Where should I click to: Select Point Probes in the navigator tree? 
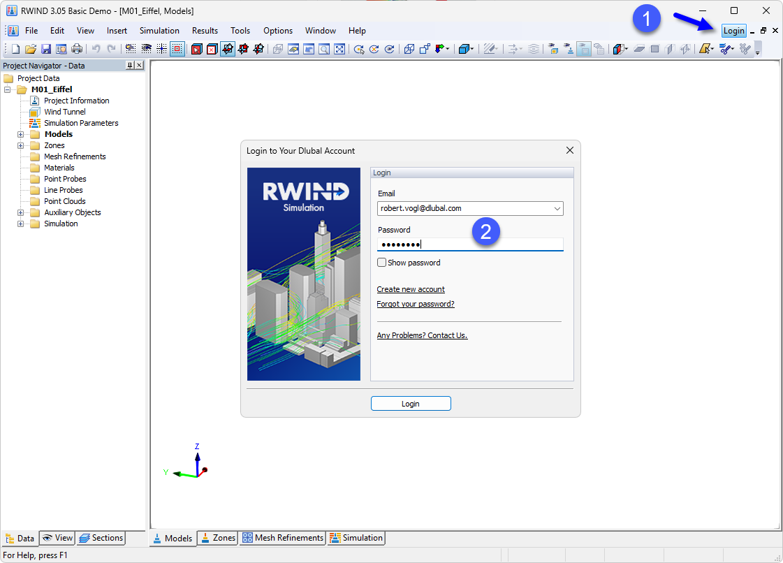(x=65, y=179)
